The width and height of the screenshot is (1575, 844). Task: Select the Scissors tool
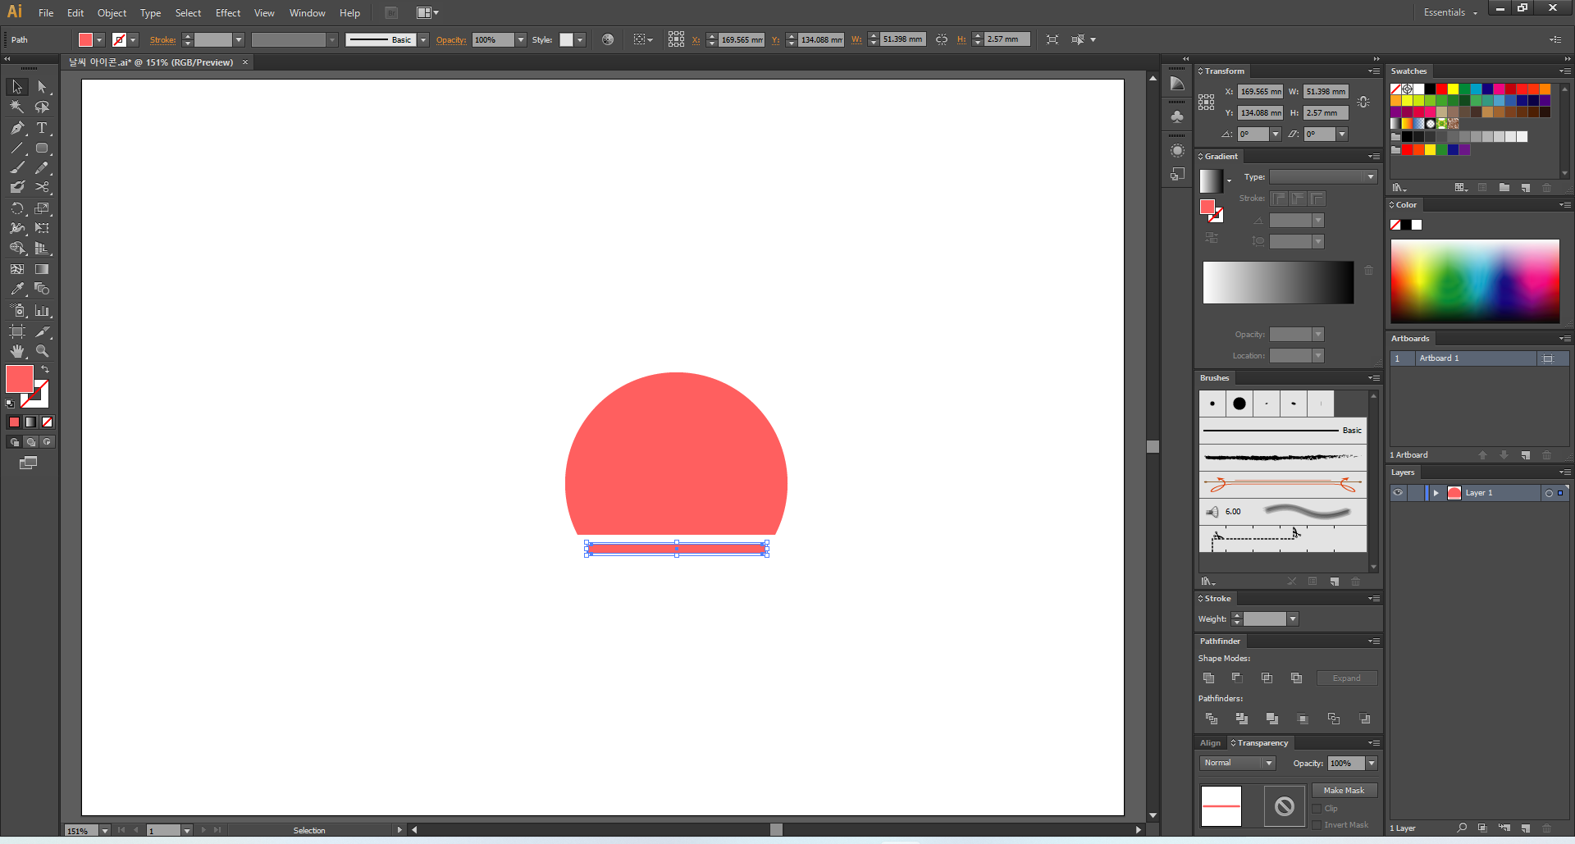click(42, 188)
